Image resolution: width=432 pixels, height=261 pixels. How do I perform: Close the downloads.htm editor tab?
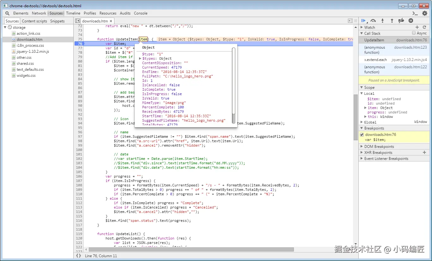[x=111, y=21]
